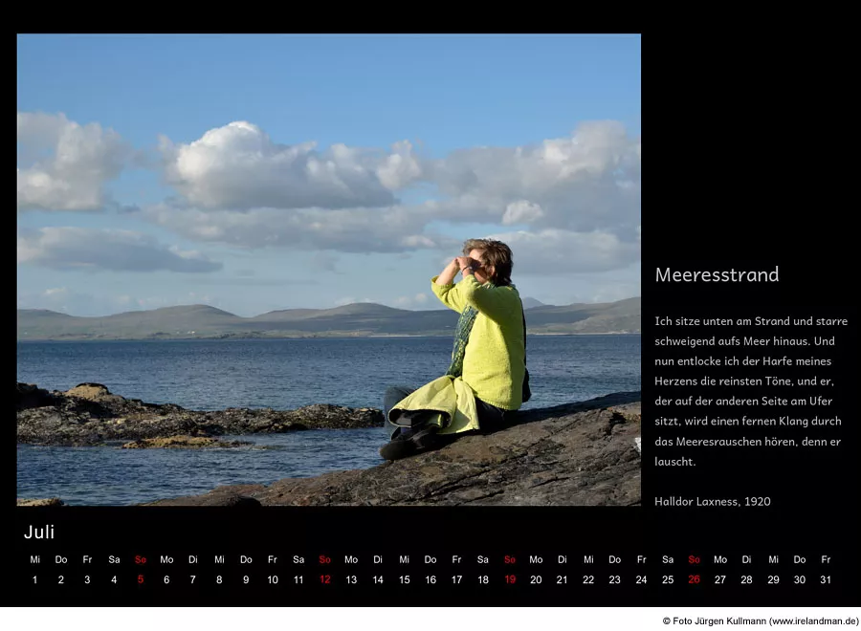Click the red 'So' label above date 5
This screenshot has height=631, width=861.
point(141,559)
